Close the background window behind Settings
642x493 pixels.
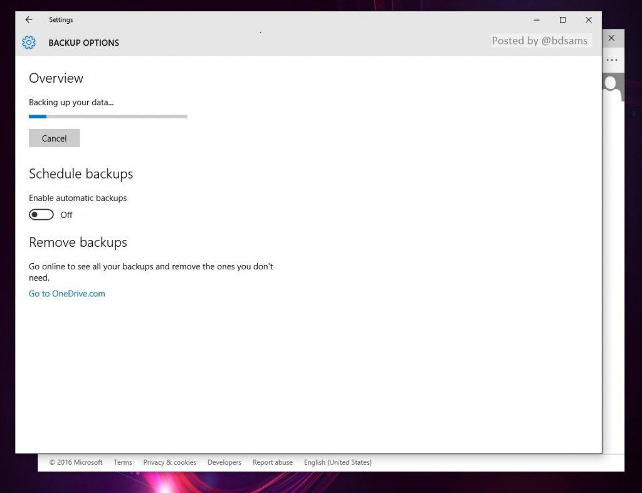tap(611, 38)
